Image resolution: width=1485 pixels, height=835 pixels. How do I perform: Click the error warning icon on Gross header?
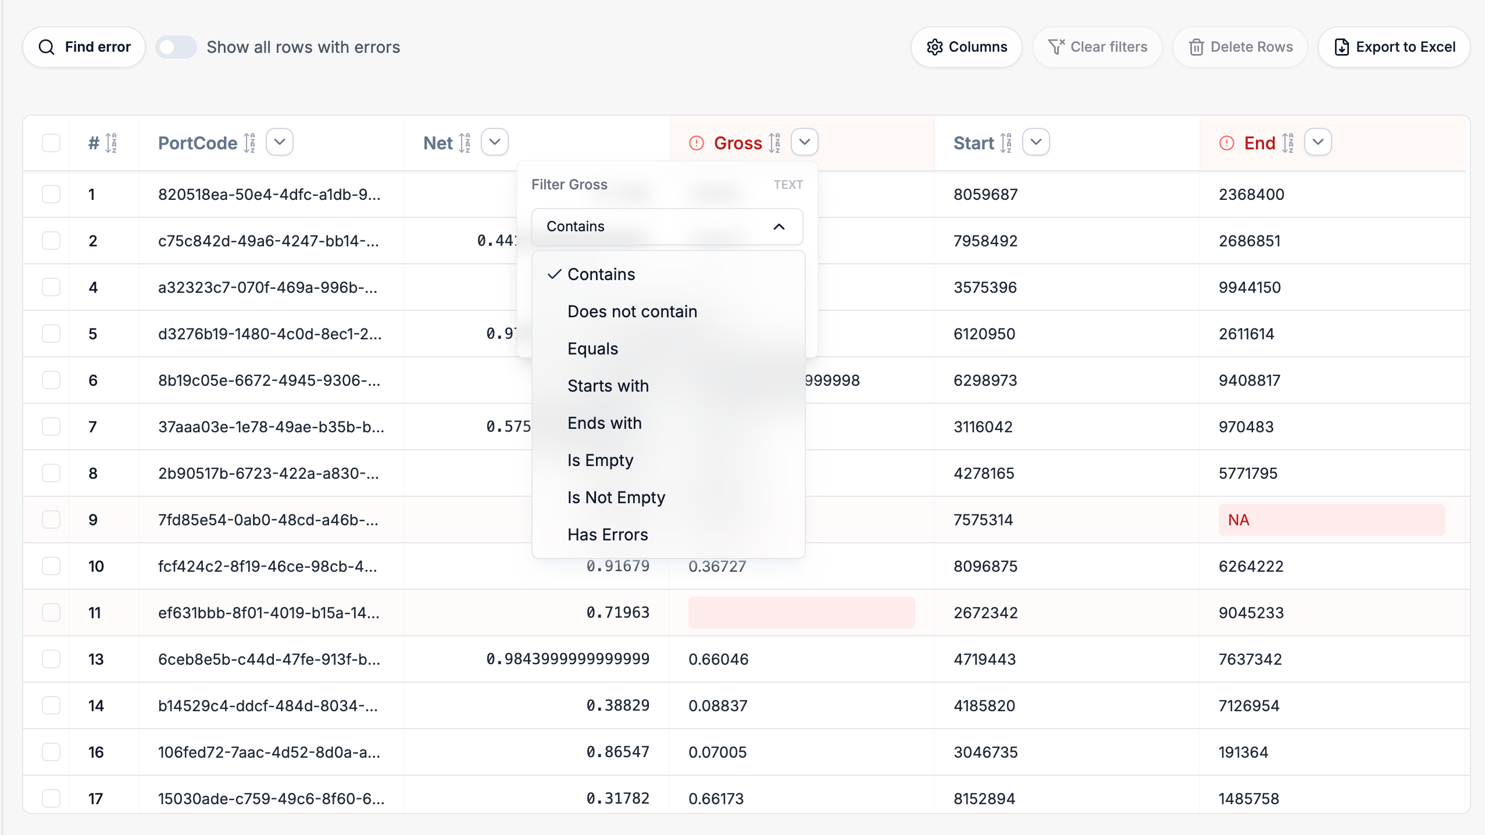(x=697, y=143)
